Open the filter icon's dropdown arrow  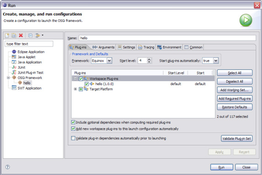point(43,35)
